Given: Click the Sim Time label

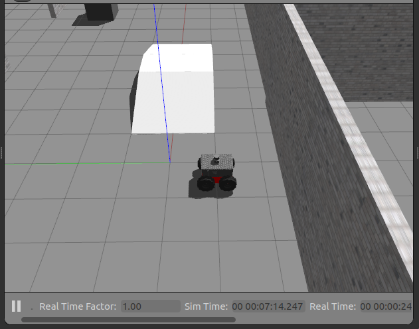Looking at the screenshot, I should [206, 306].
